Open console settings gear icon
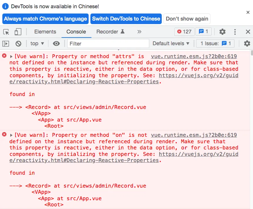Viewport: 253px width, 209px height. click(x=247, y=43)
